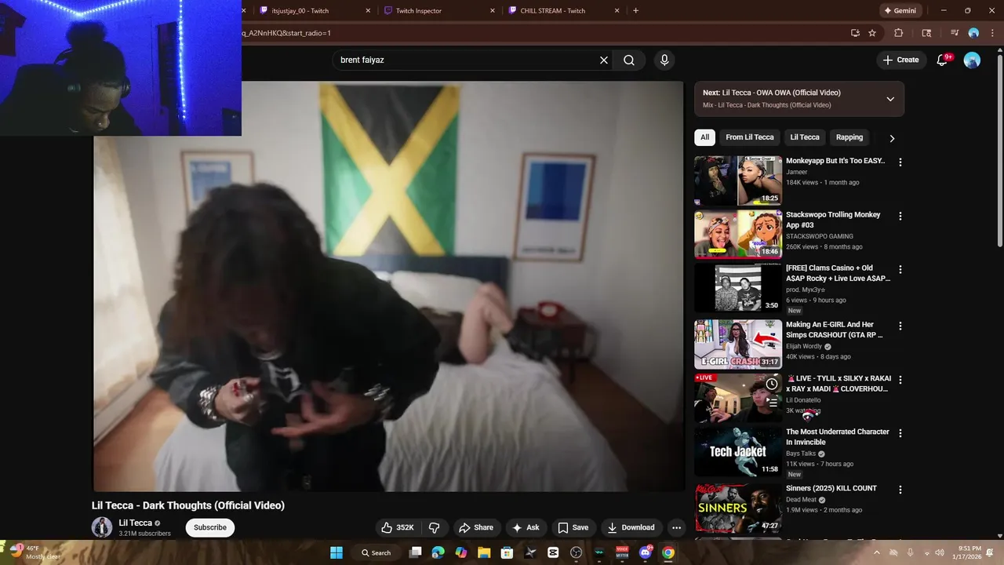Select the Rapping filter chip
The image size is (1004, 565).
pyautogui.click(x=849, y=137)
